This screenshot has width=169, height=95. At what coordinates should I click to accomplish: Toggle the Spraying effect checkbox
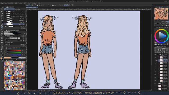pyautogui.click(x=6, y=42)
